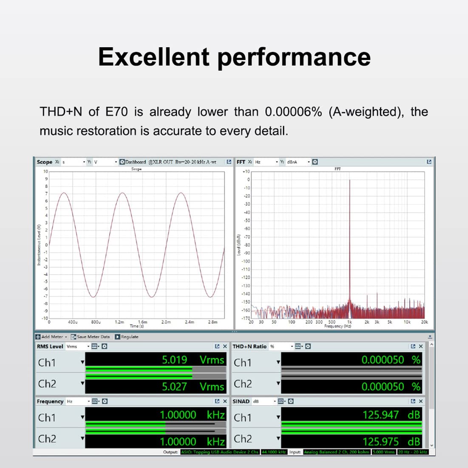
Task: Open RMS Level Vrms unit dropdown
Action: pos(78,346)
